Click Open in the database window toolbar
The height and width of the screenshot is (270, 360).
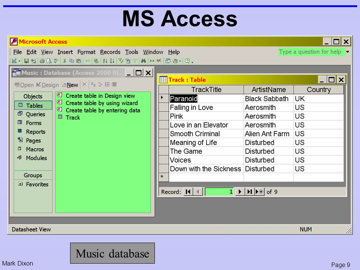pos(24,85)
